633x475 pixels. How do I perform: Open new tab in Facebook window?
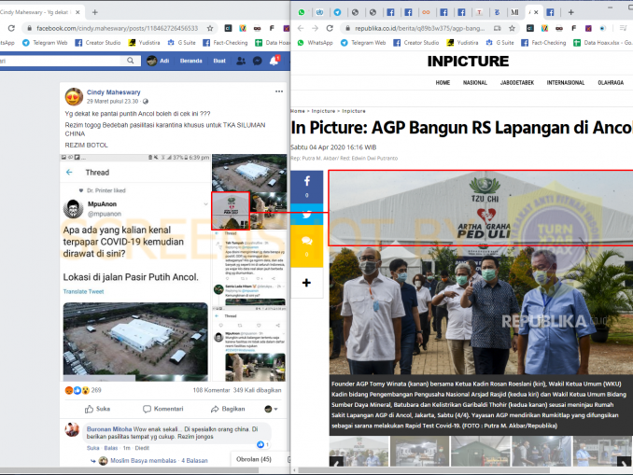point(95,12)
